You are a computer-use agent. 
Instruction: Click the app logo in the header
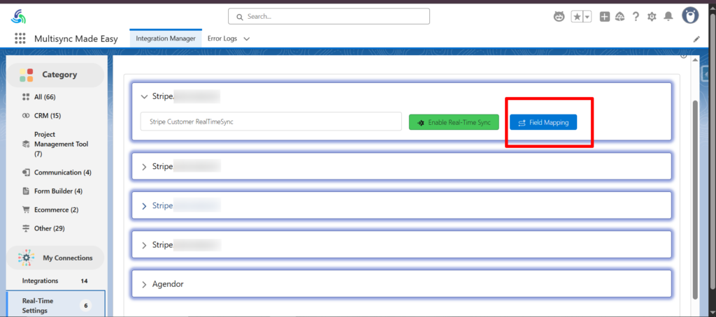[x=19, y=17]
